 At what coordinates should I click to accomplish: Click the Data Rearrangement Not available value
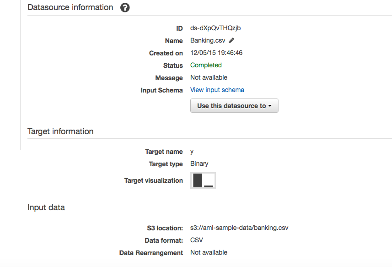(x=209, y=252)
